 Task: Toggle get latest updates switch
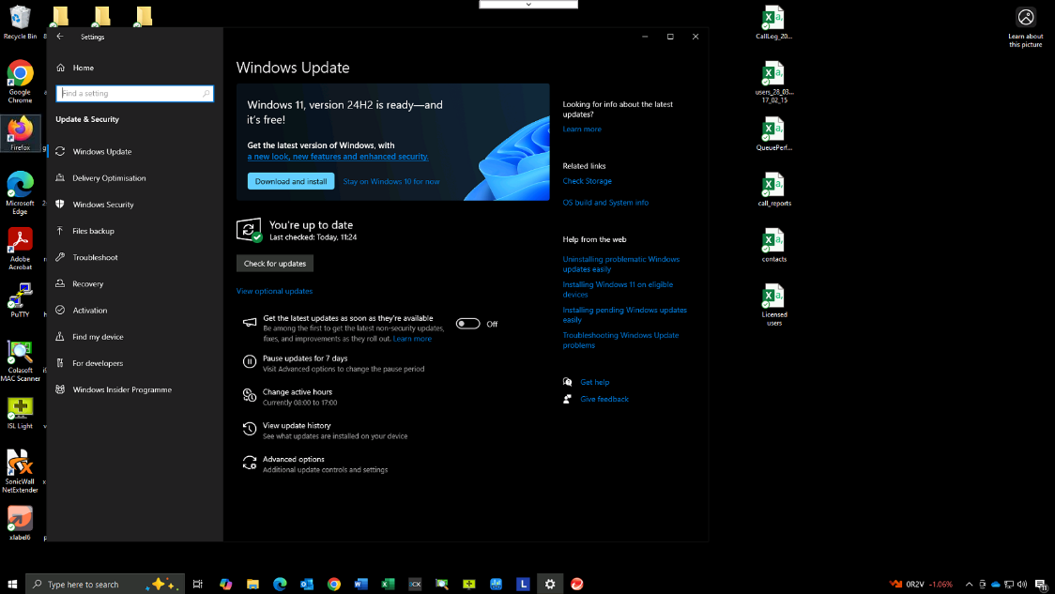(x=467, y=325)
